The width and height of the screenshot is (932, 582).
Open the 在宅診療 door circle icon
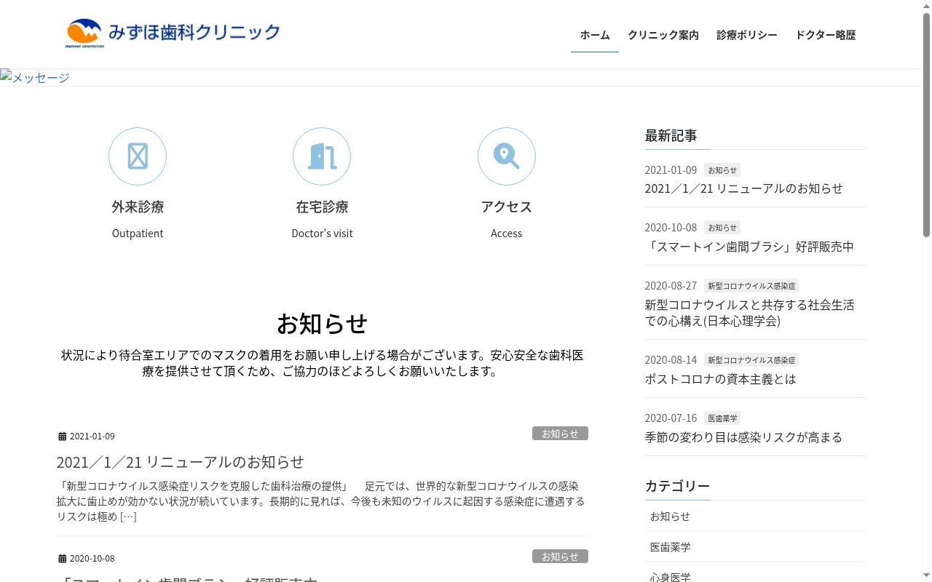coord(322,156)
